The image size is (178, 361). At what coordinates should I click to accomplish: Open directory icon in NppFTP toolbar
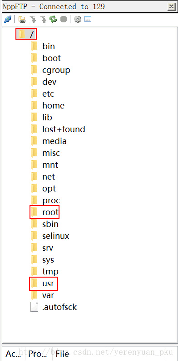click(22, 19)
